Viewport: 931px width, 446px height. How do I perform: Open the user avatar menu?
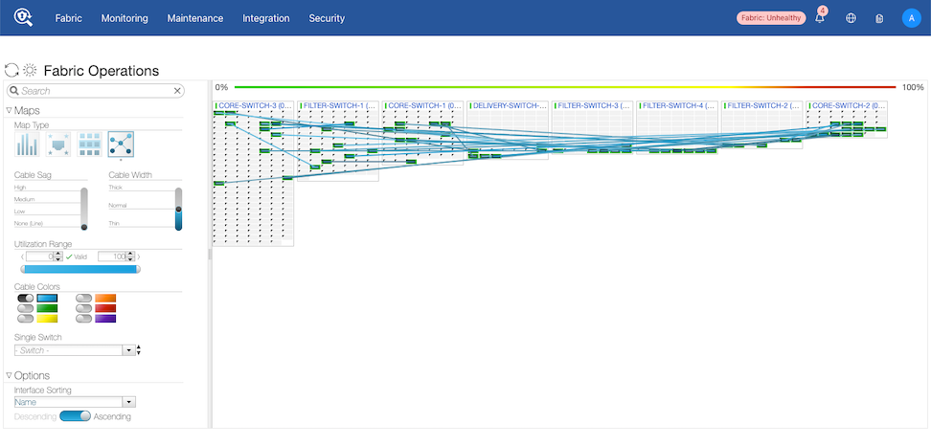(x=912, y=18)
